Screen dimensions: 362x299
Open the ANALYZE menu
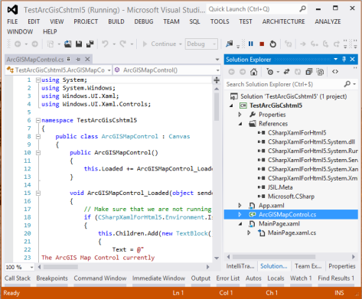pyautogui.click(x=328, y=21)
